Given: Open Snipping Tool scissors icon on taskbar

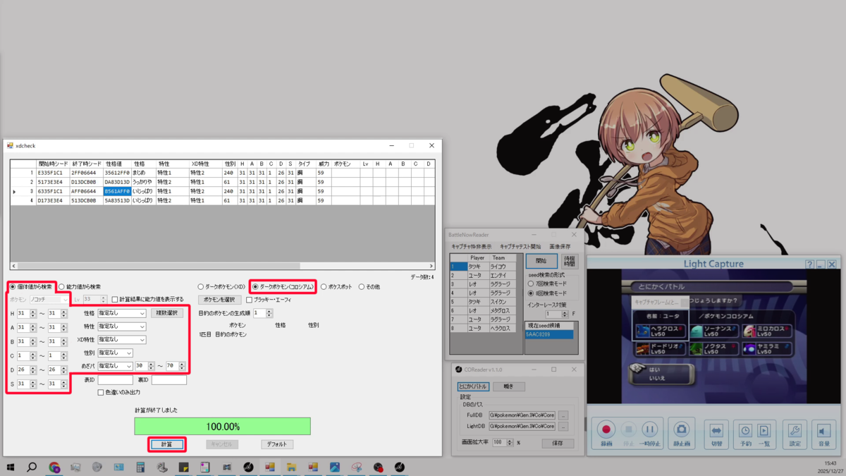Looking at the screenshot, I should (357, 467).
